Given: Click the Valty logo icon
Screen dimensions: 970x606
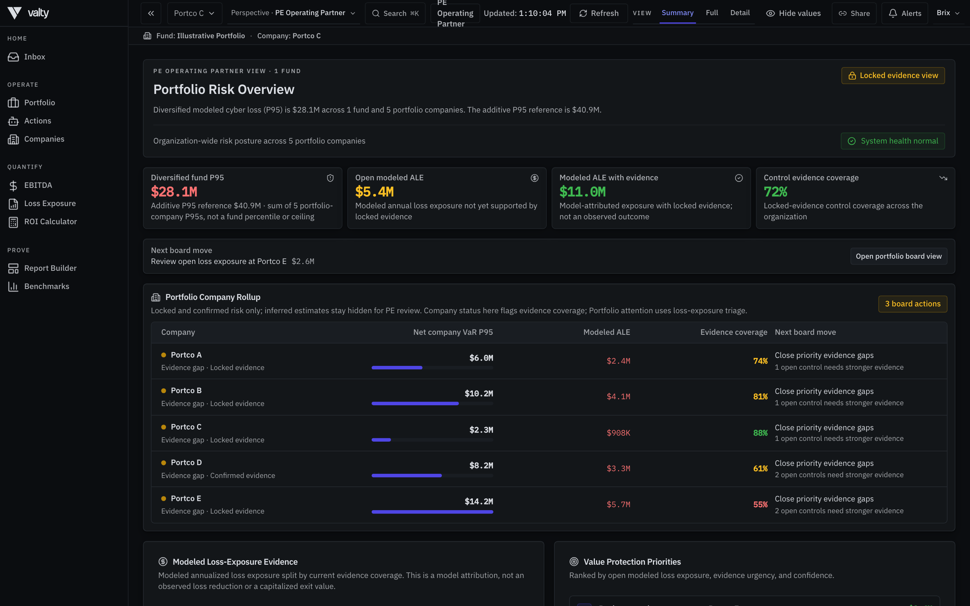Looking at the screenshot, I should pos(14,13).
